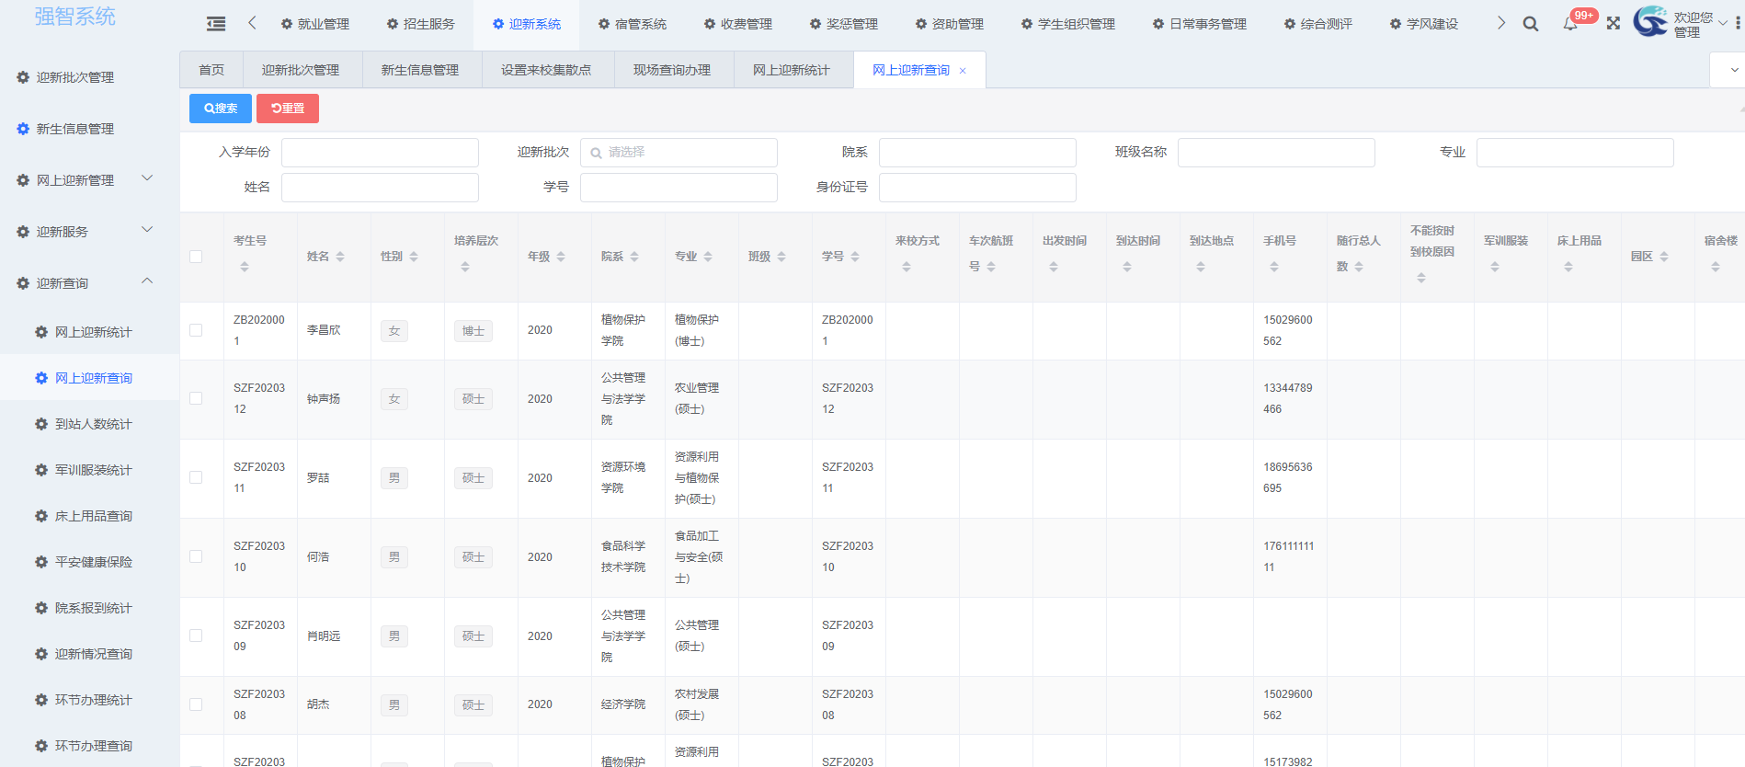The width and height of the screenshot is (1745, 767).
Task: Switch to the 现场查询办理 tab
Action: tap(672, 70)
